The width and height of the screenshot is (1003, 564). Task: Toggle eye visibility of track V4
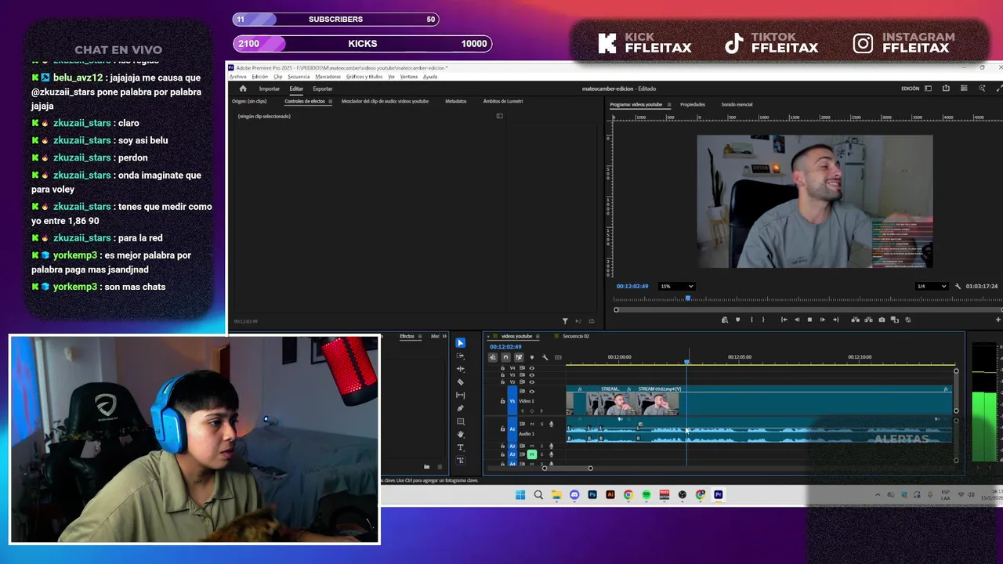point(531,367)
